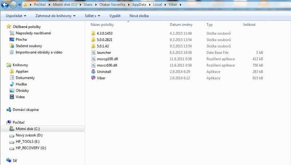Click the purple Viber application icon
The height and width of the screenshot is (165, 291).
[x=93, y=78]
